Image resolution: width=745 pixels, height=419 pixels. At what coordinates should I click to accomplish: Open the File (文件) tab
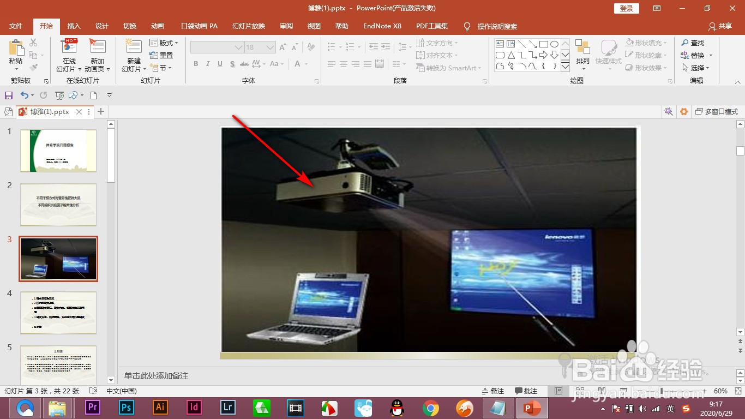pos(16,26)
